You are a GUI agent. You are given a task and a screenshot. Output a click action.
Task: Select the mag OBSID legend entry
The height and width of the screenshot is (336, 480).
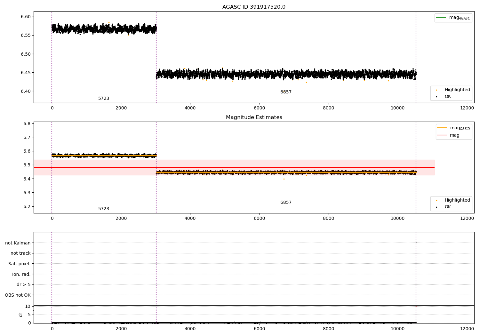click(x=453, y=128)
